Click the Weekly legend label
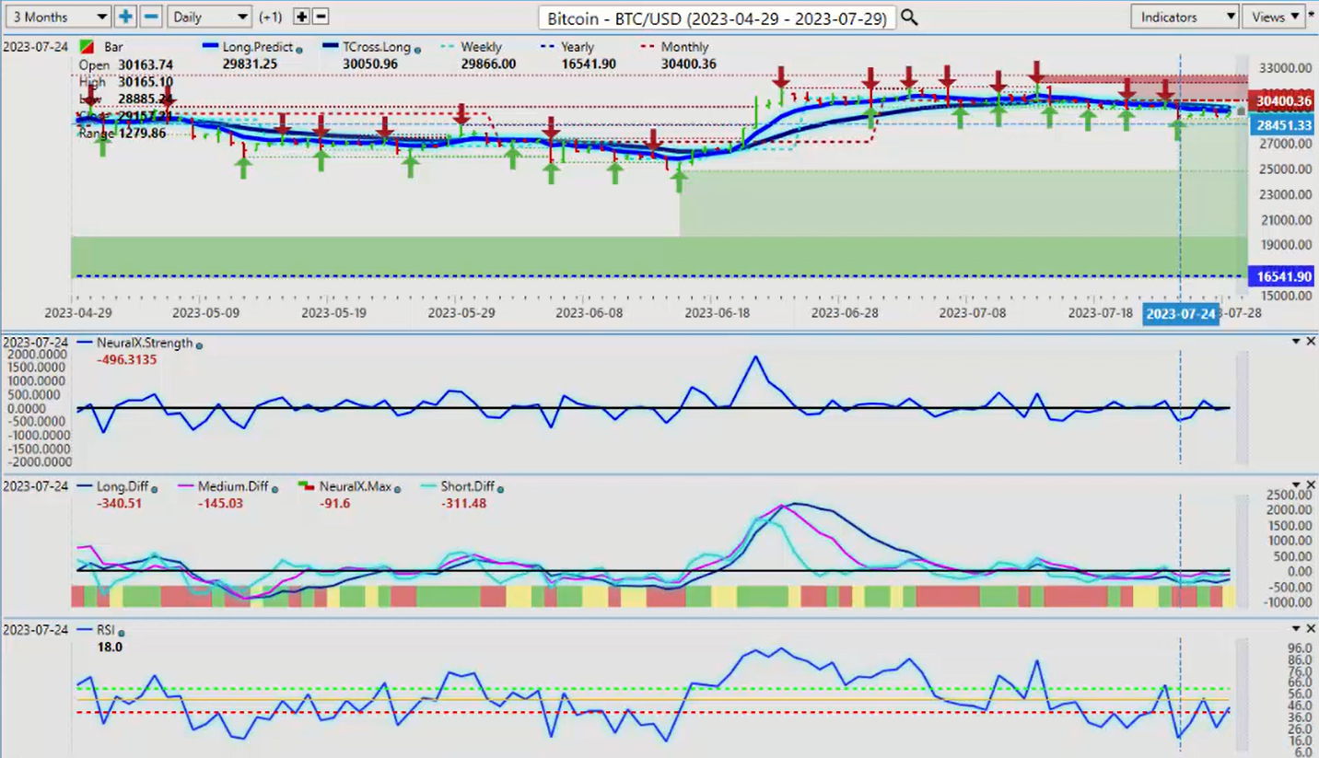The width and height of the screenshot is (1319, 758). 481,47
